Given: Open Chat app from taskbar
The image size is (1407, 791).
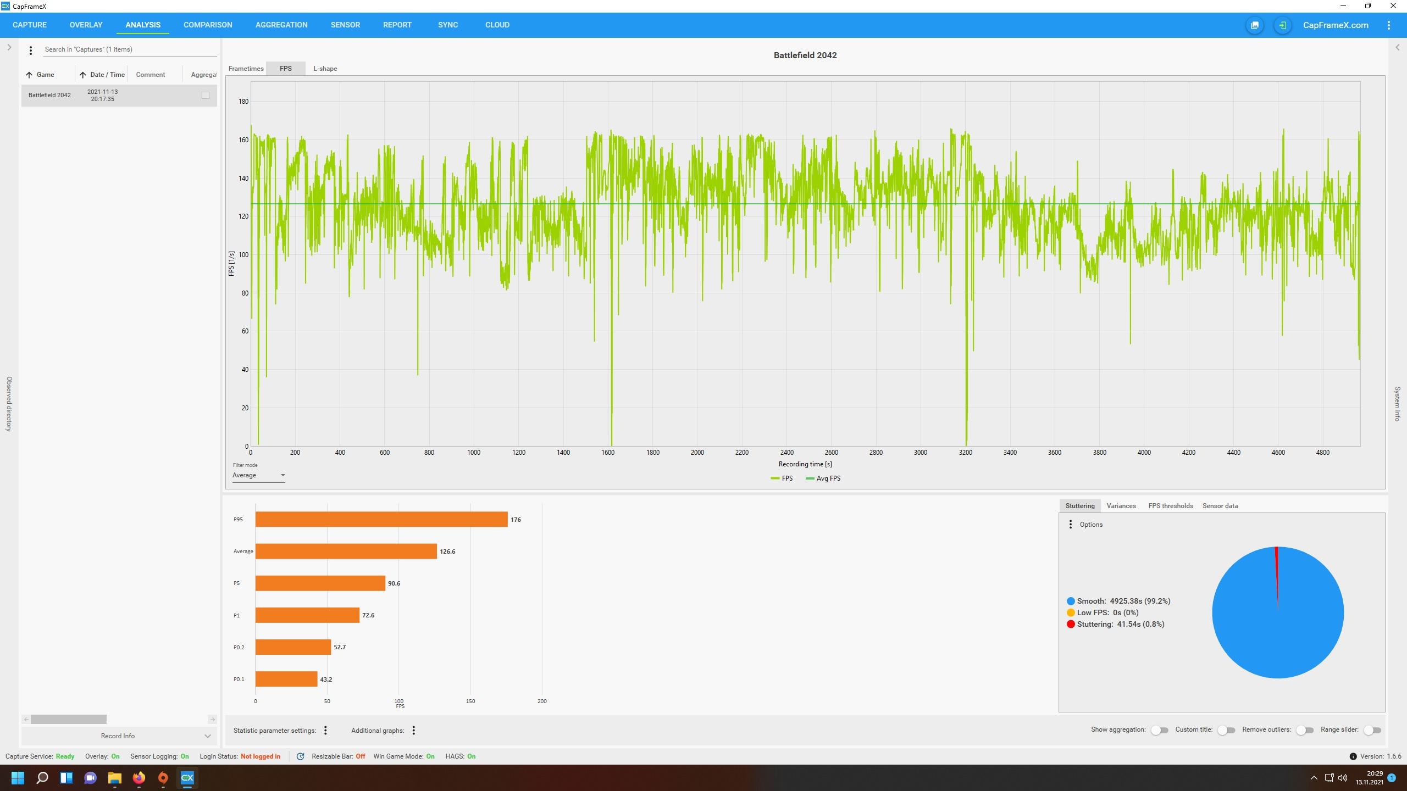Looking at the screenshot, I should pos(91,778).
